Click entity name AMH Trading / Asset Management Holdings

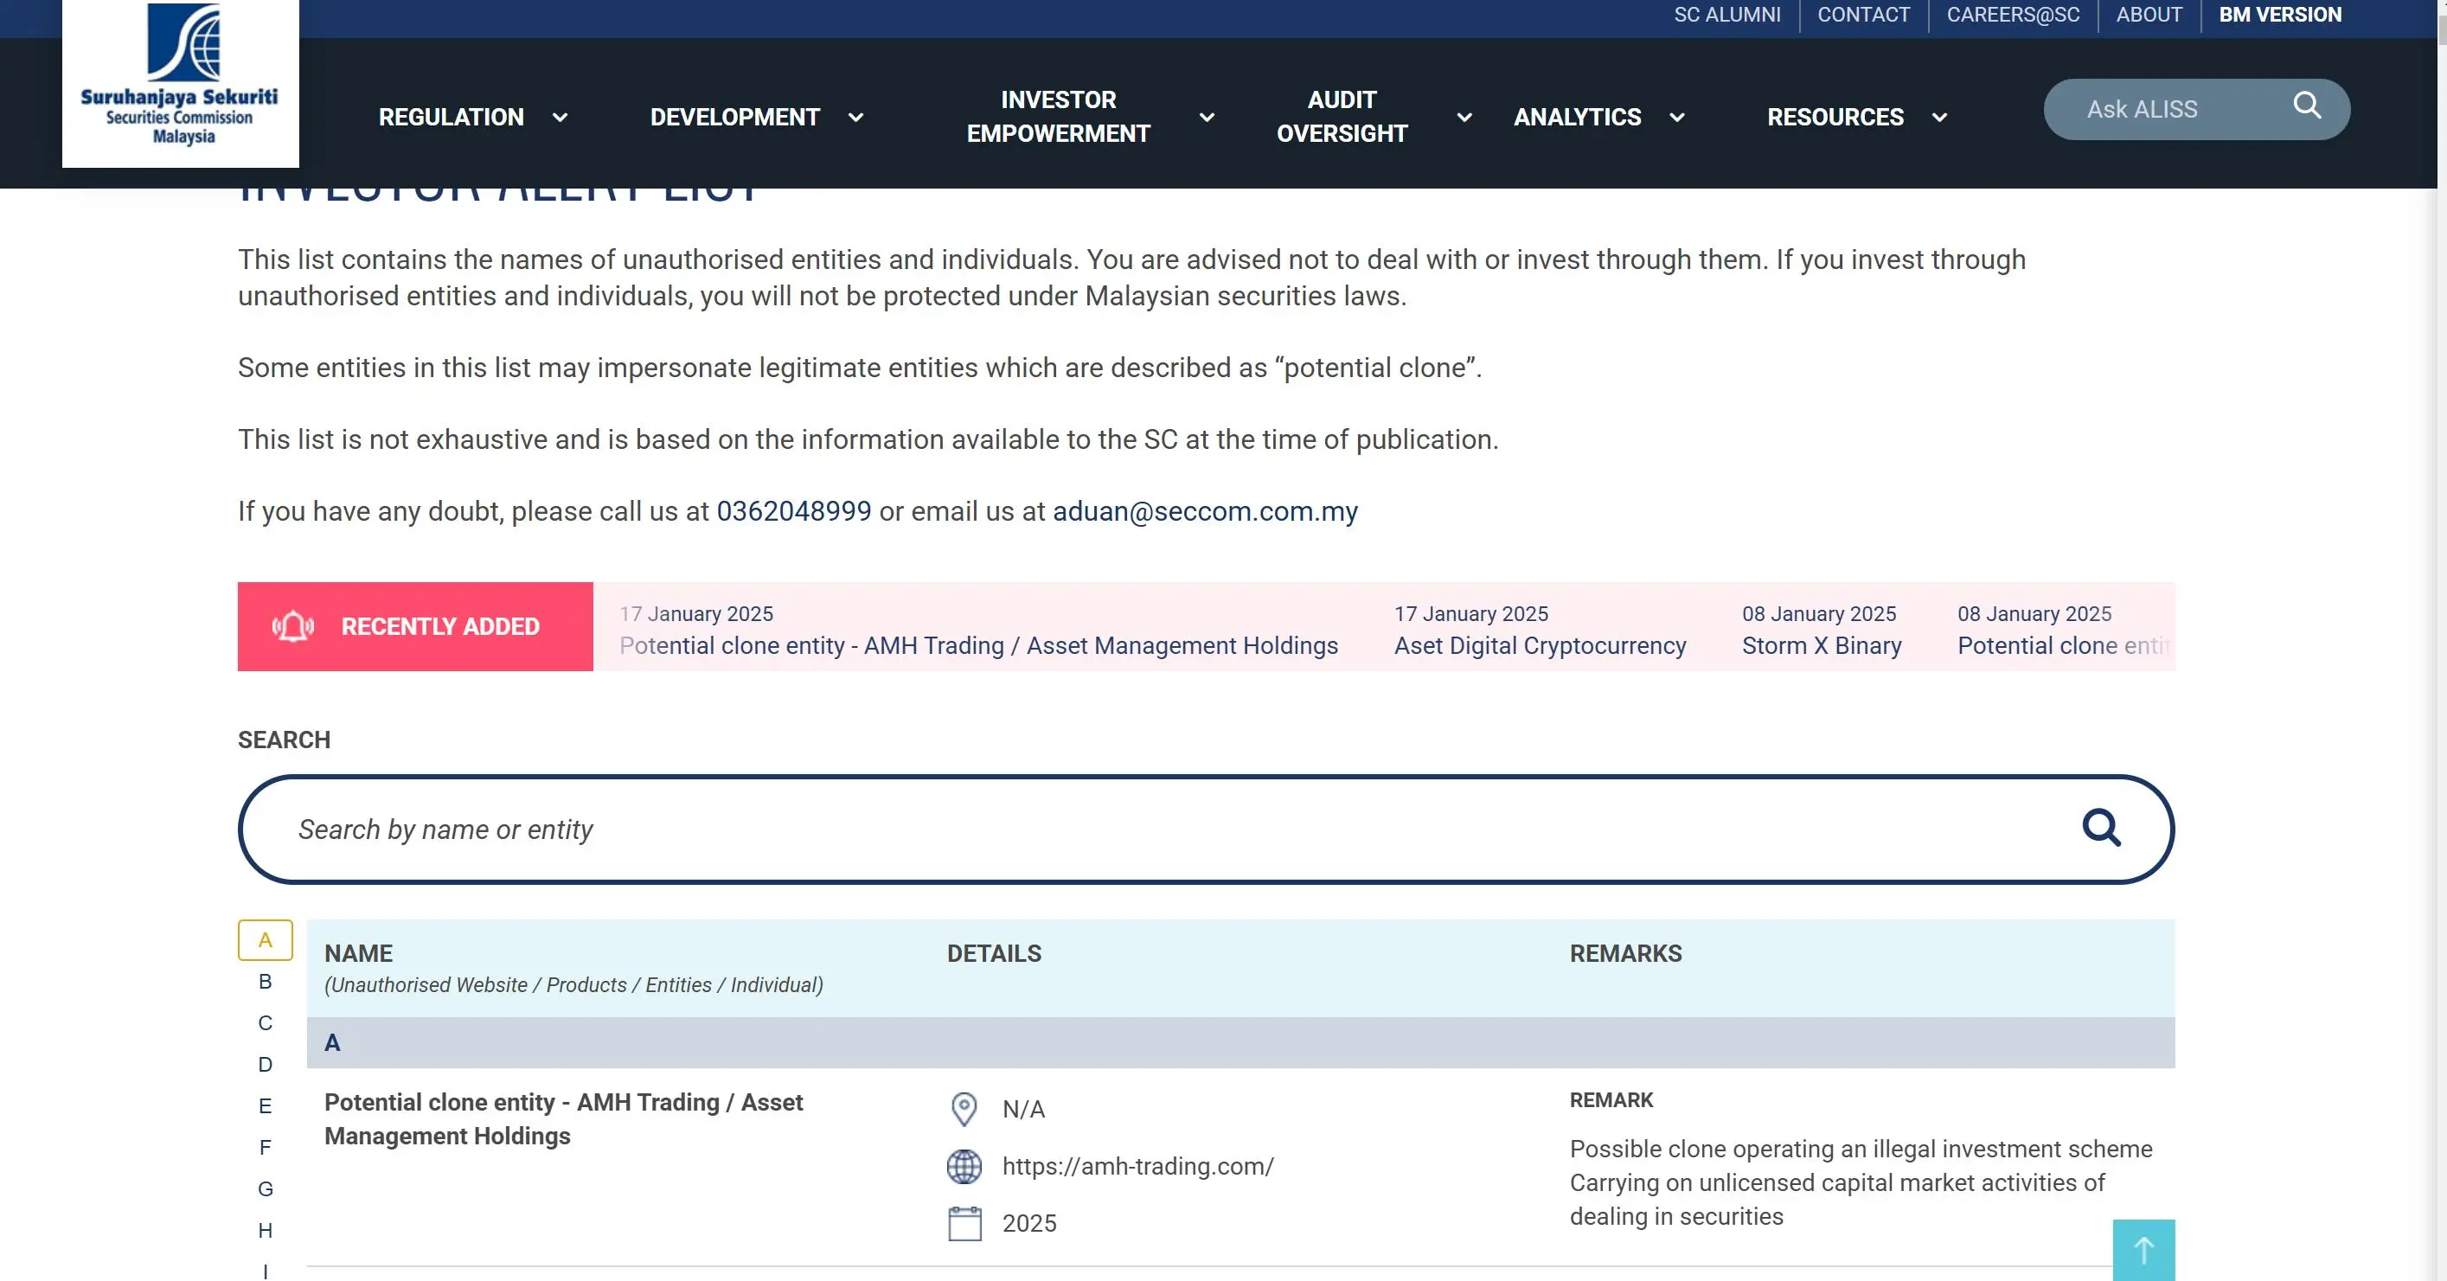click(563, 1118)
